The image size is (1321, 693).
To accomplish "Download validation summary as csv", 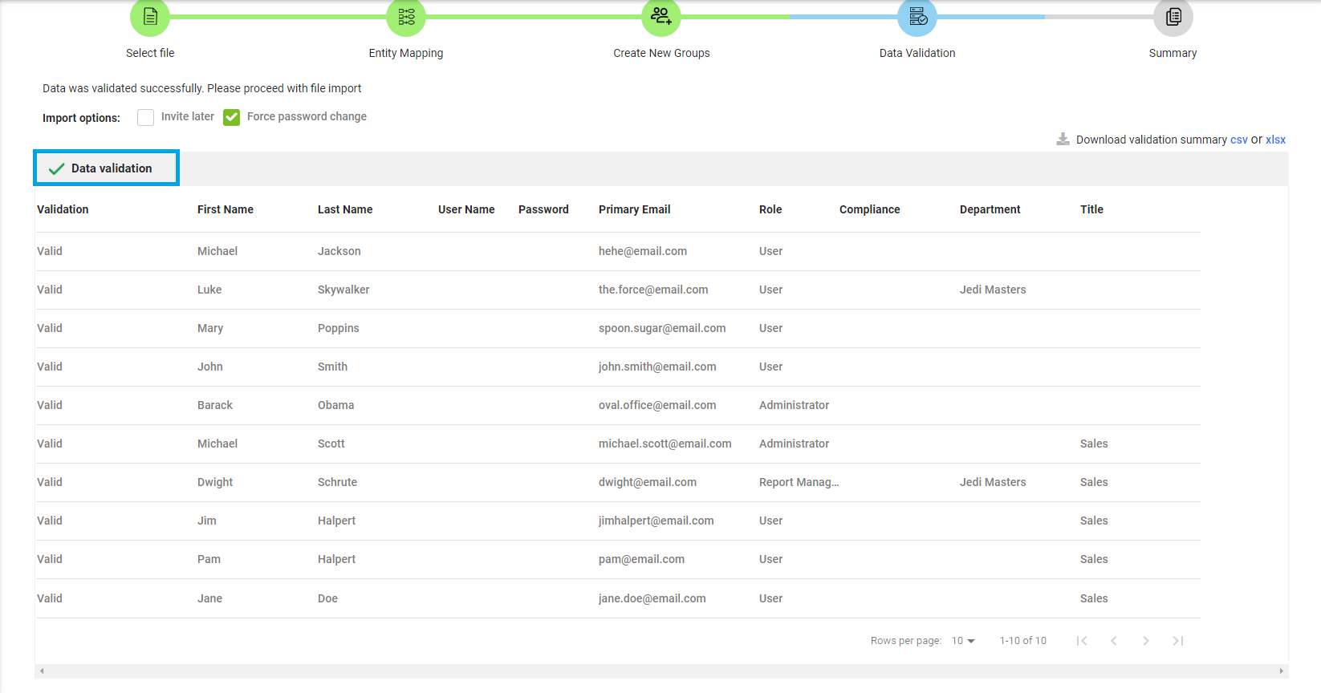I will pos(1238,140).
